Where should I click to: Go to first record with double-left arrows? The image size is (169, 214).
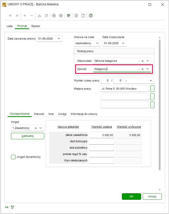(x=10, y=16)
